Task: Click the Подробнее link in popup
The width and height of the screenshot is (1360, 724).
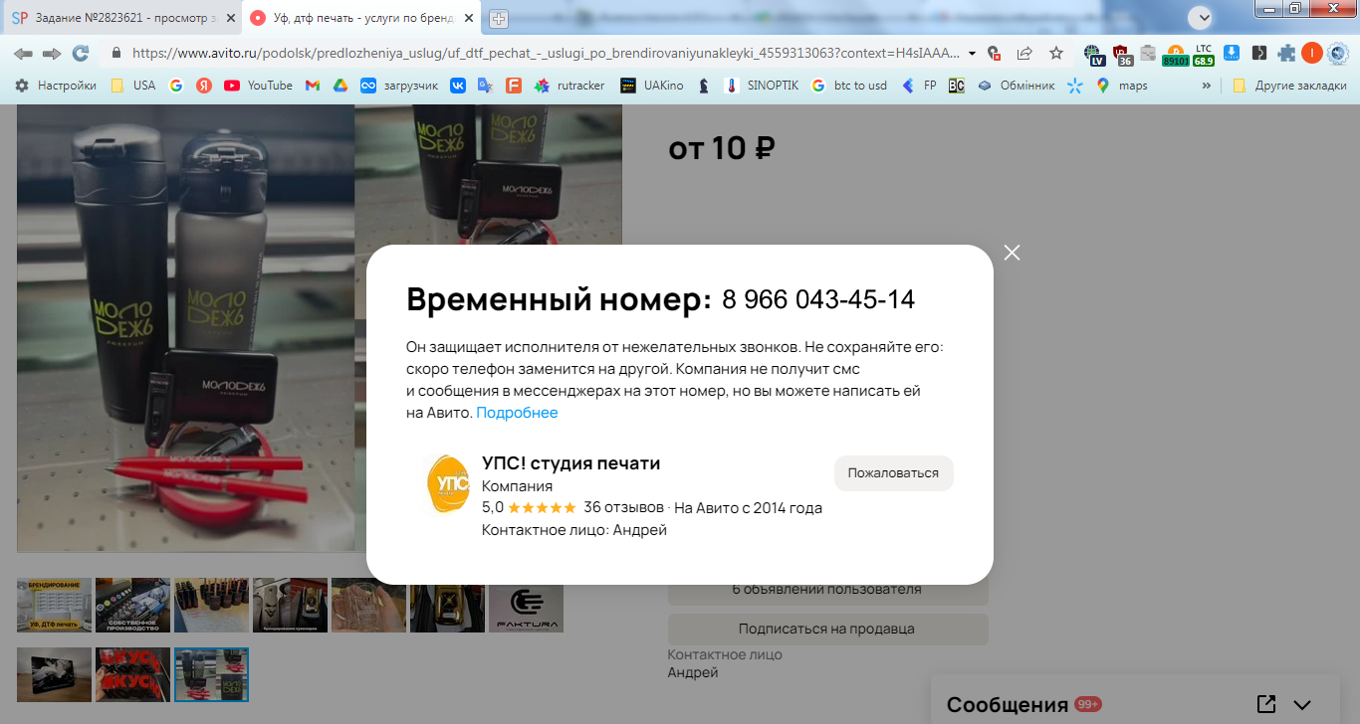Action: 517,413
